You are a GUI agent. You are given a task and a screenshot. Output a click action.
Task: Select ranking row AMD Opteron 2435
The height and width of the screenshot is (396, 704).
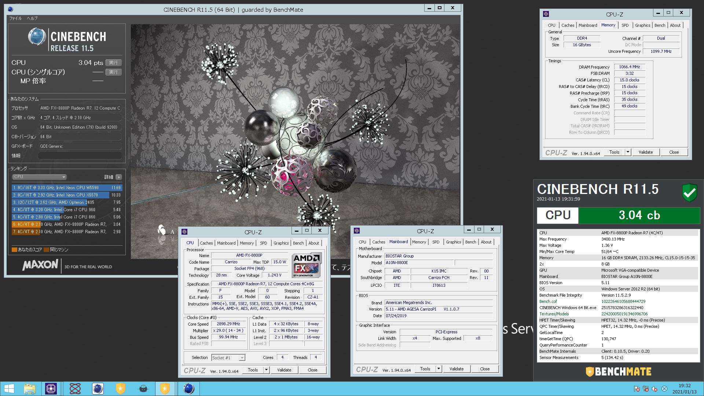tap(67, 202)
